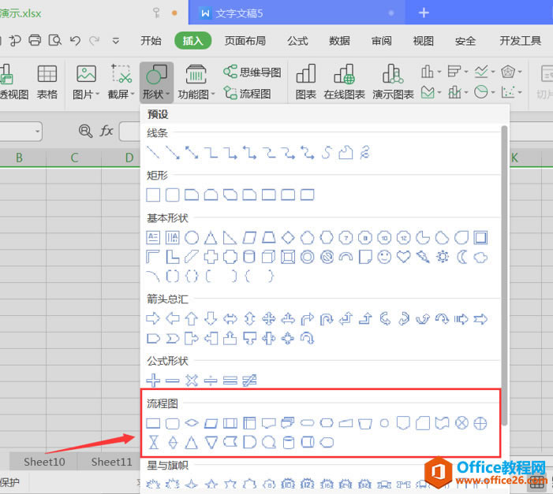This screenshot has height=494, width=553.
Task: Click the 思维导图 mind map button
Action: coord(252,72)
